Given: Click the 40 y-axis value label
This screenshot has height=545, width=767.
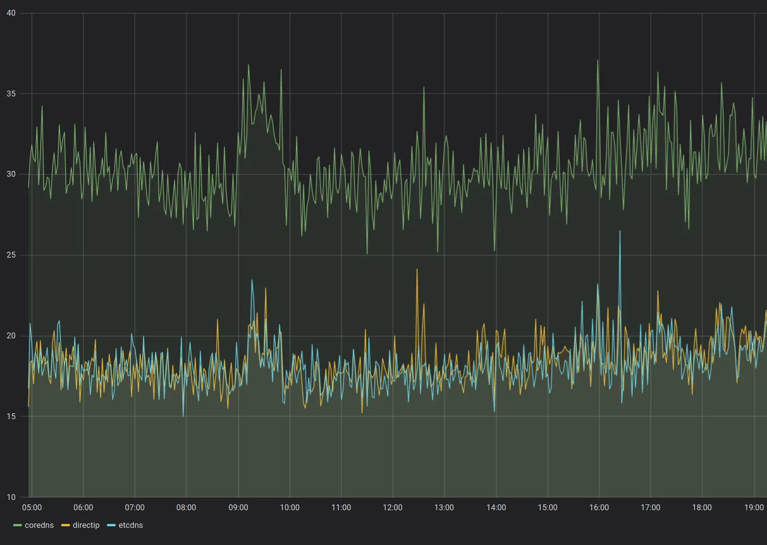Looking at the screenshot, I should 11,13.
